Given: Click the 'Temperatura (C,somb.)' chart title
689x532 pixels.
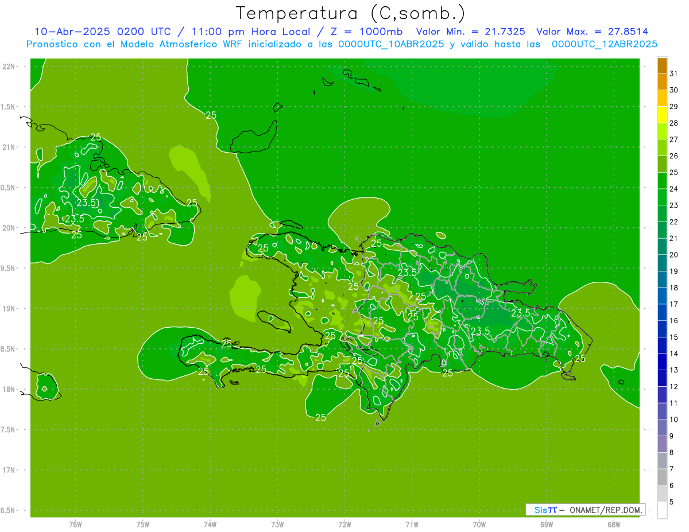Looking at the screenshot, I should tap(351, 13).
